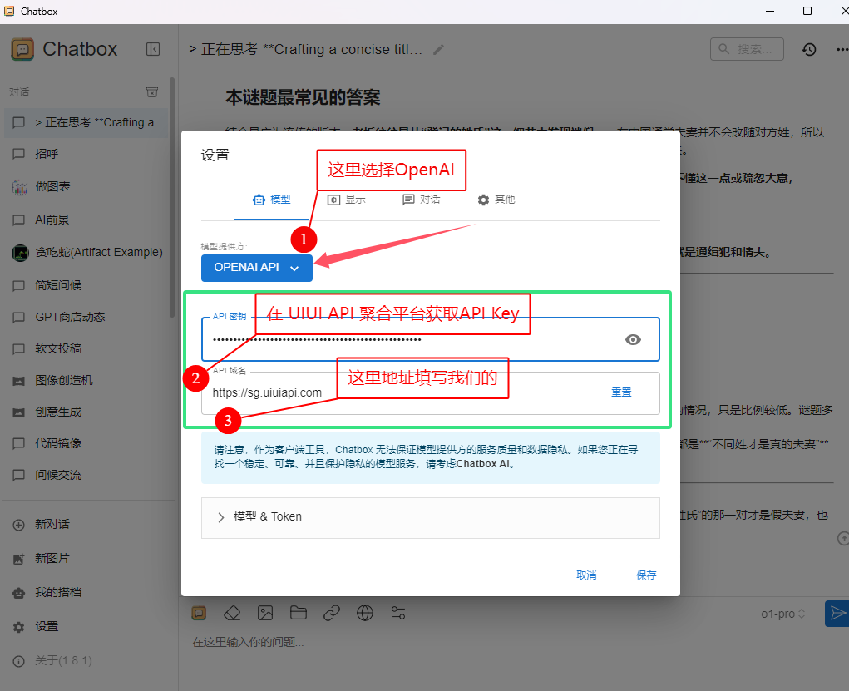Open the 问候交流 conversation
The height and width of the screenshot is (691, 849).
pos(86,475)
